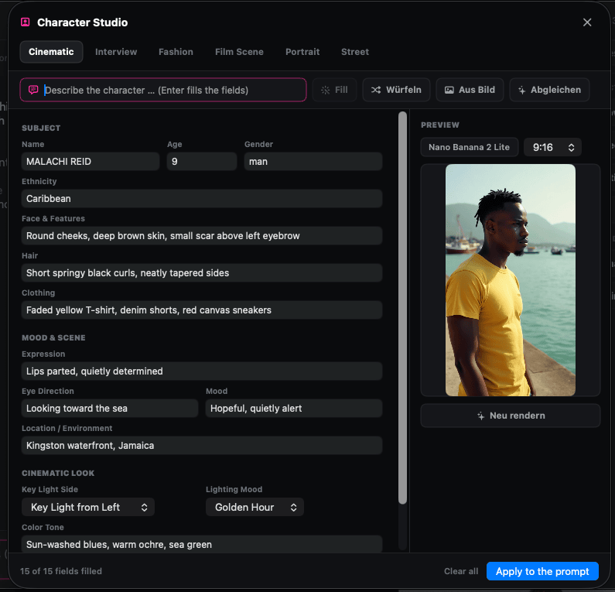Screen dimensions: 615x592
Task: Click the chat bubble icon in prompt box
Action: pyautogui.click(x=33, y=90)
